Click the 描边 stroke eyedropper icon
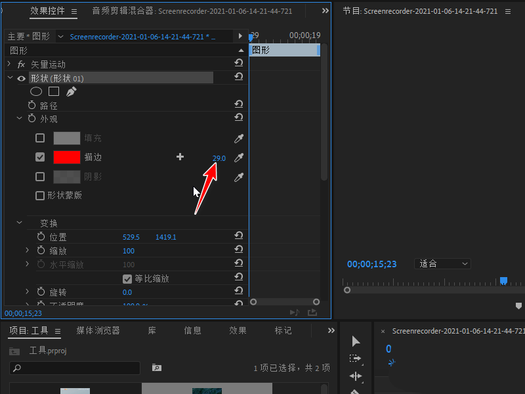The height and width of the screenshot is (394, 525). [238, 158]
